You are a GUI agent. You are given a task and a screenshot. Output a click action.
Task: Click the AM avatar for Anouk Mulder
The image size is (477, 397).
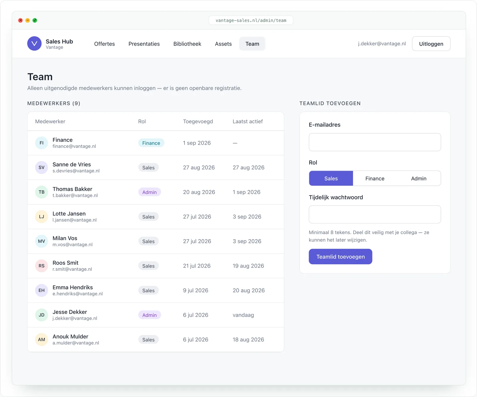pos(41,339)
